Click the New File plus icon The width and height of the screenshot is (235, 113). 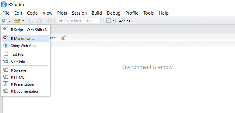pyautogui.click(x=5, y=21)
